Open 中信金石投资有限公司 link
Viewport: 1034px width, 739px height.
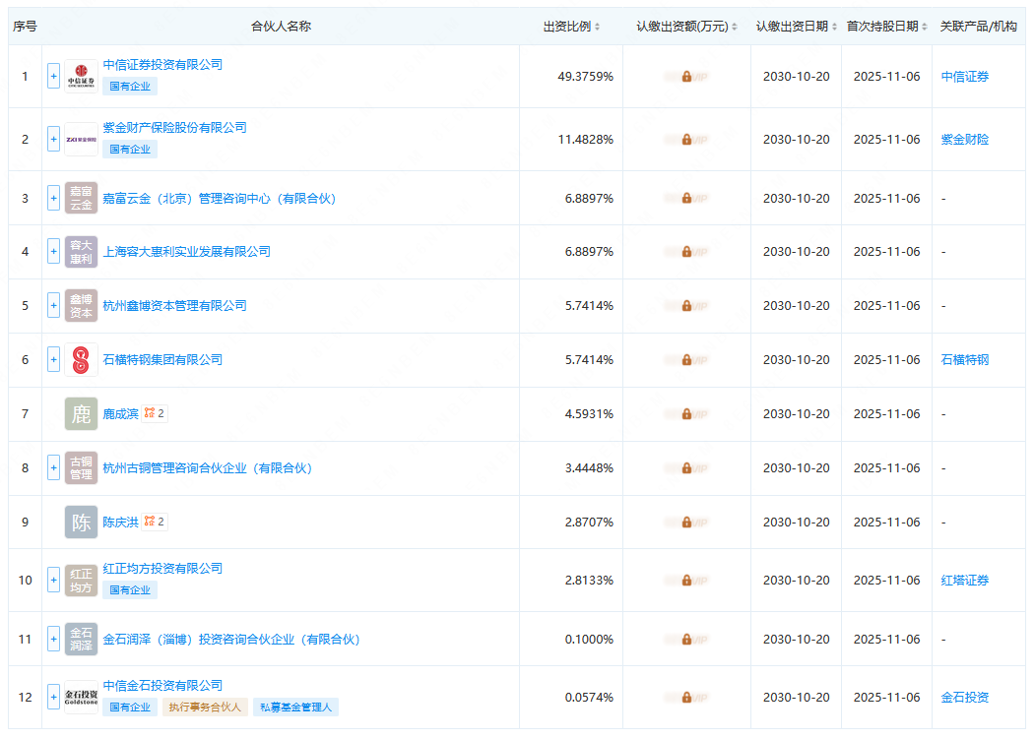pyautogui.click(x=162, y=686)
